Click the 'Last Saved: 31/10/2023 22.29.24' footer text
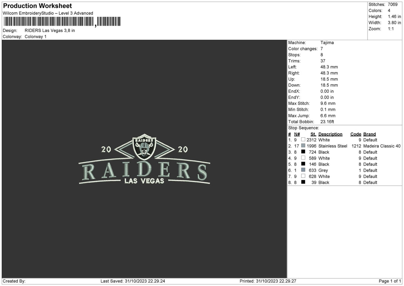404x286 pixels. coord(133,281)
